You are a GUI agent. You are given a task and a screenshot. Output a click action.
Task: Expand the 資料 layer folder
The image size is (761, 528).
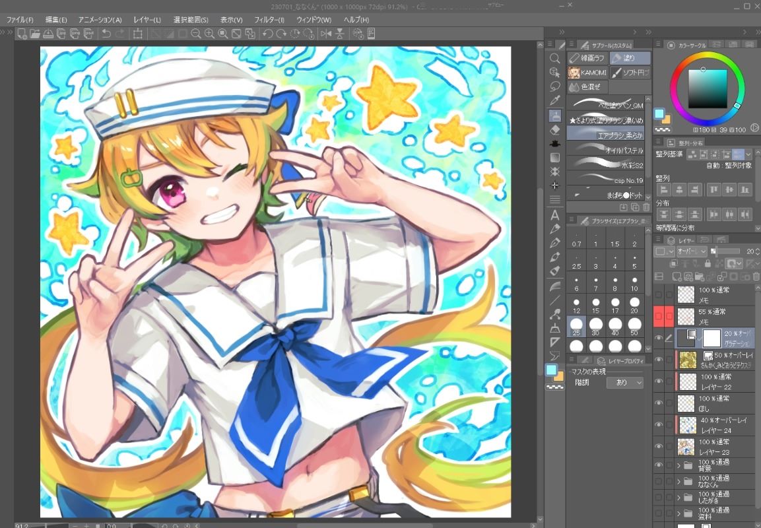[x=678, y=513]
